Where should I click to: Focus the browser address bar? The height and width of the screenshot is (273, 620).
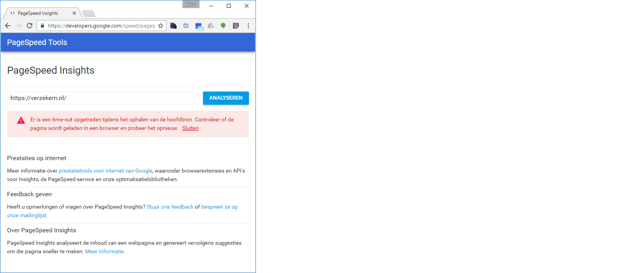coord(102,26)
